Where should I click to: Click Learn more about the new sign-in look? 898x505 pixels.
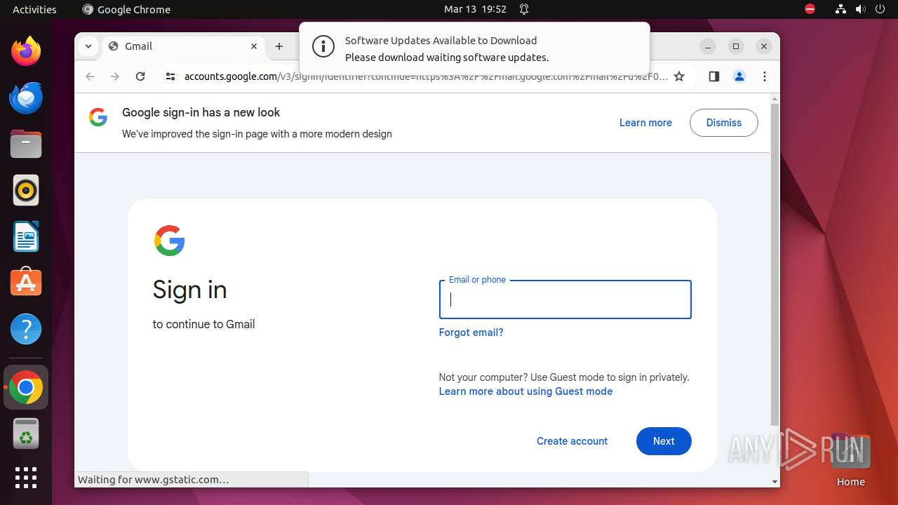click(x=645, y=123)
